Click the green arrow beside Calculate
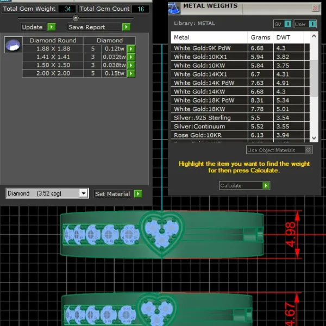The image size is (326, 326). (x=266, y=185)
